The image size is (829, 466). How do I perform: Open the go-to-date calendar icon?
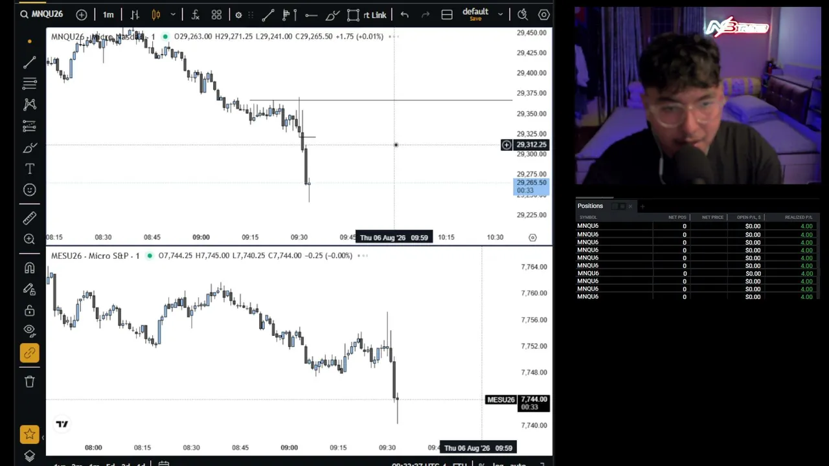(163, 463)
